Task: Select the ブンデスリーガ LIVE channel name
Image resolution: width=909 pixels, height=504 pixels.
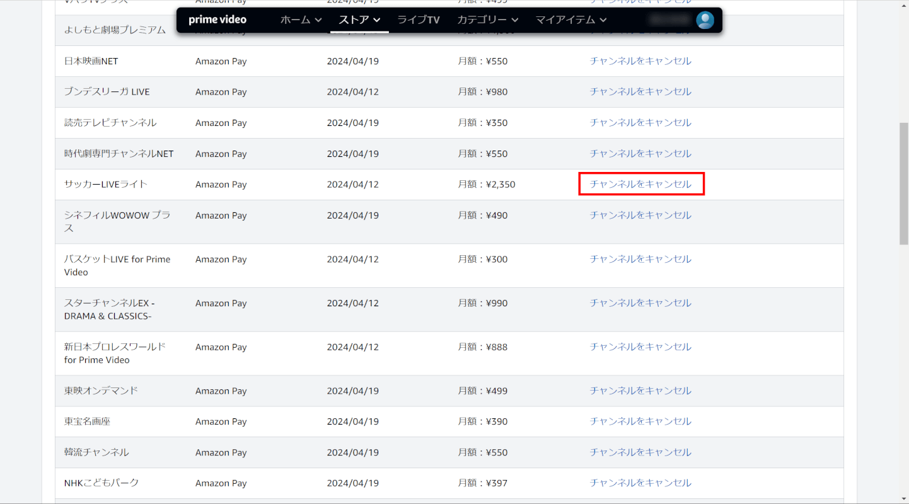Action: pyautogui.click(x=107, y=92)
